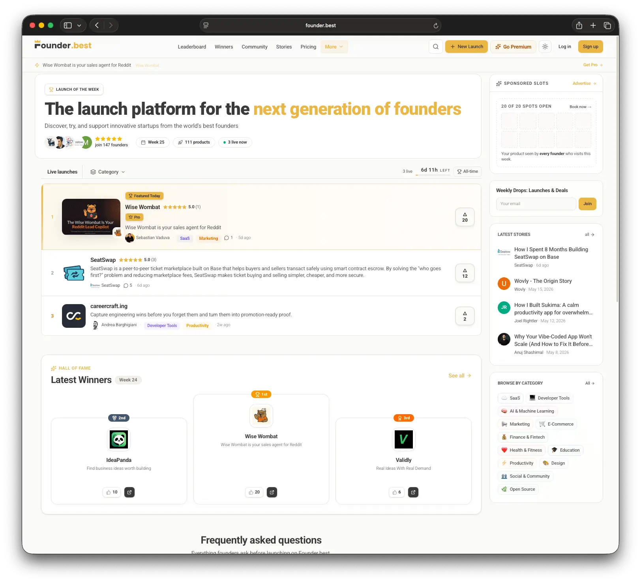Upvote SeatSwap with 12 votes

[x=465, y=273]
